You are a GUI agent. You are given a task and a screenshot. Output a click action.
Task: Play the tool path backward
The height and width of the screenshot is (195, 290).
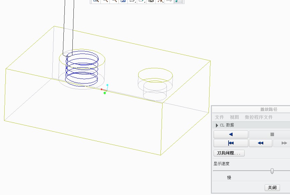(231, 134)
